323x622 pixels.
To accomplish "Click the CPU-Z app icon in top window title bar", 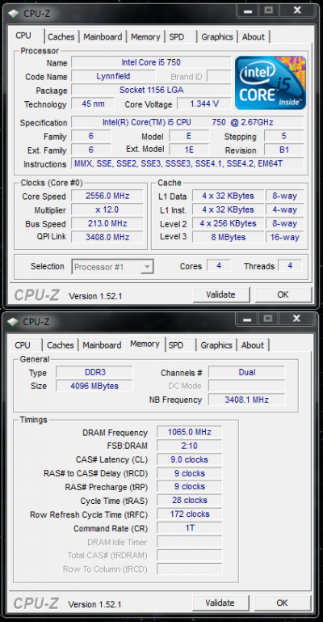I will click(x=15, y=13).
